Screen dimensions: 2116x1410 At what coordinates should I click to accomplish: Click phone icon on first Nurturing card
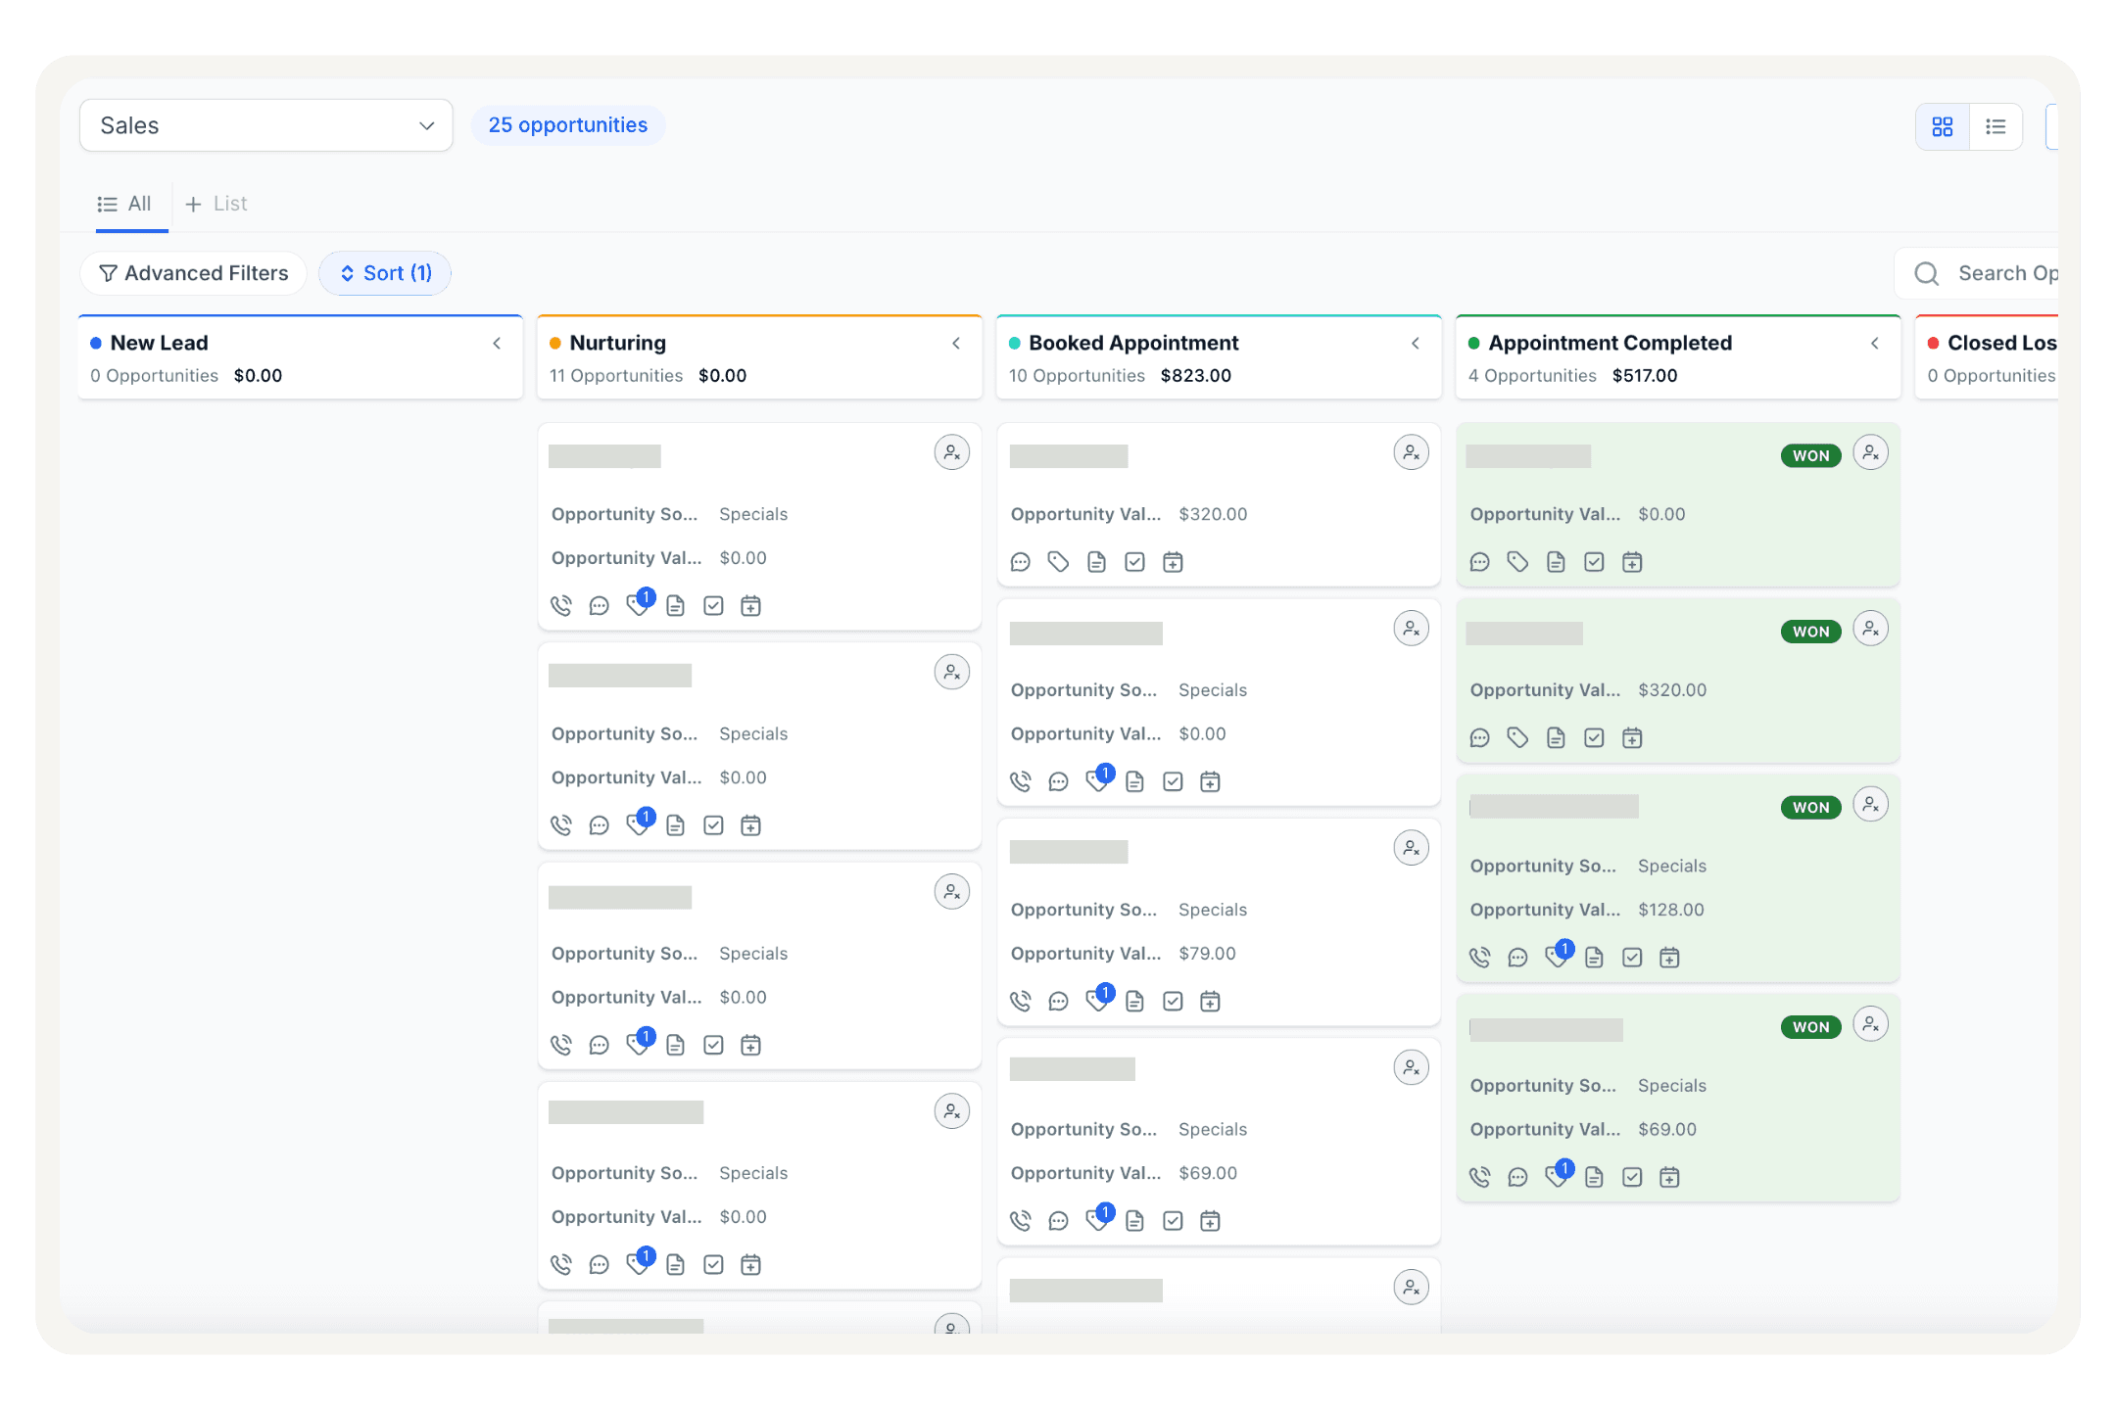(560, 606)
